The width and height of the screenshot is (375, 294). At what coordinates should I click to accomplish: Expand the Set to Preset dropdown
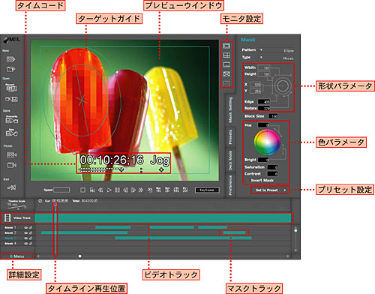click(x=284, y=190)
